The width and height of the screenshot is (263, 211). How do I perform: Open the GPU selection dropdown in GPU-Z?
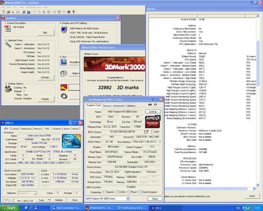click(x=128, y=198)
